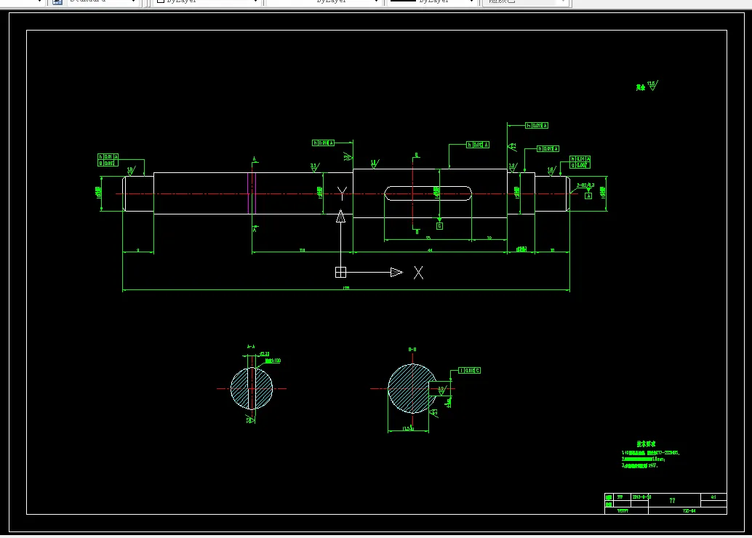Open the lineweight ByLayer dropdown with line sample
The image size is (752, 538).
(431, 2)
